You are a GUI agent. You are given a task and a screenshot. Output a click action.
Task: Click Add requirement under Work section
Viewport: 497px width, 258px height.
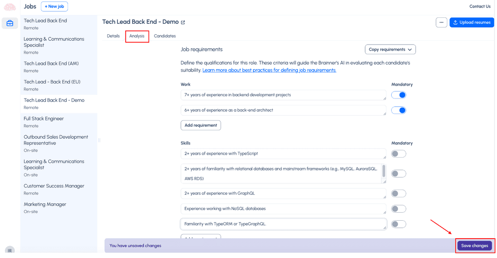tap(200, 125)
